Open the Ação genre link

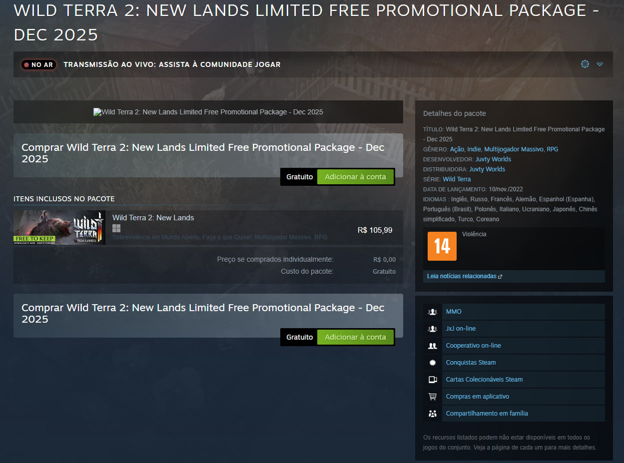click(x=457, y=149)
